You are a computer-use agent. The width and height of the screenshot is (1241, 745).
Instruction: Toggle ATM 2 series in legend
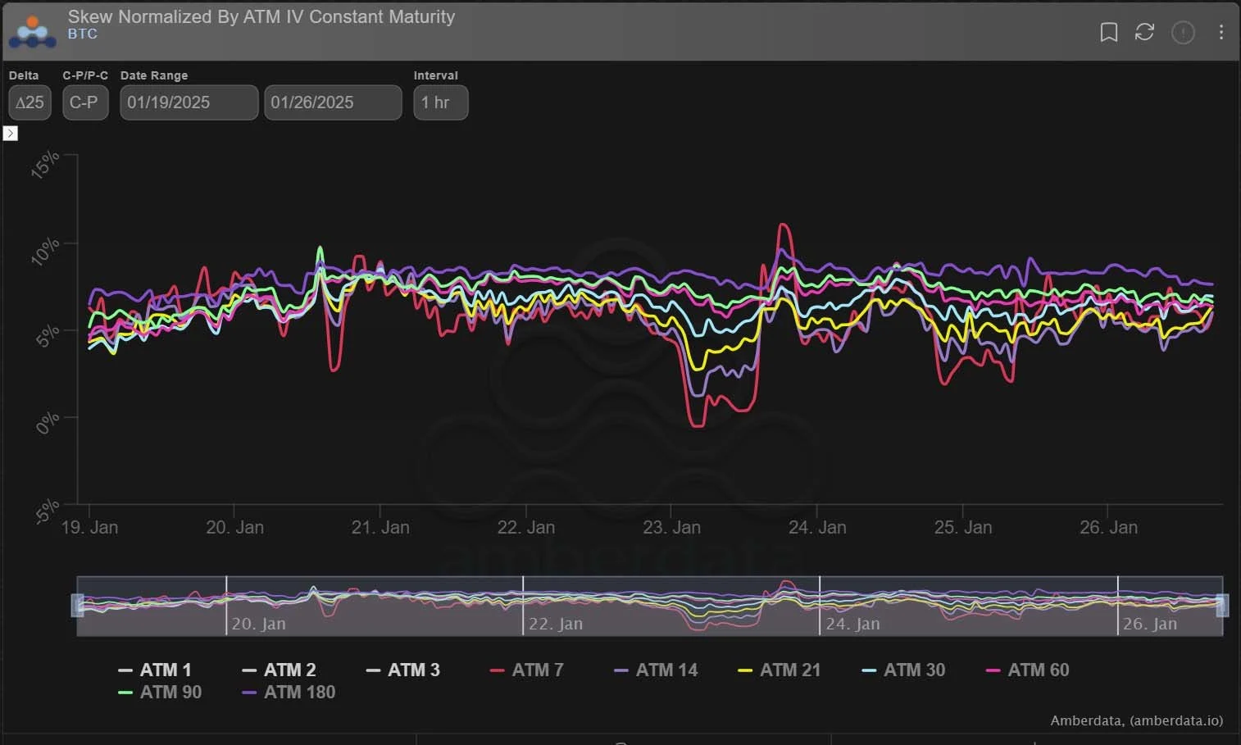[x=279, y=670]
